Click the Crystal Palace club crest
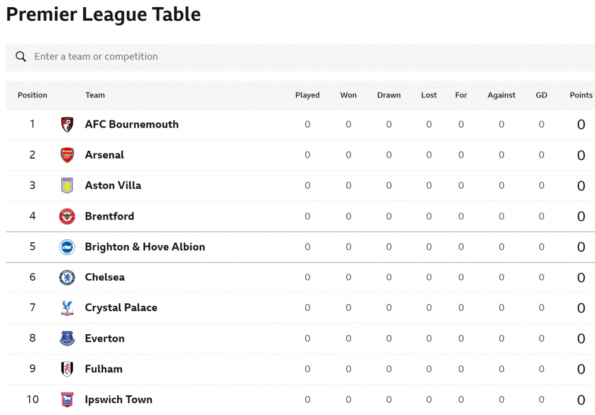Viewport: 595px width, 415px height. click(x=67, y=308)
